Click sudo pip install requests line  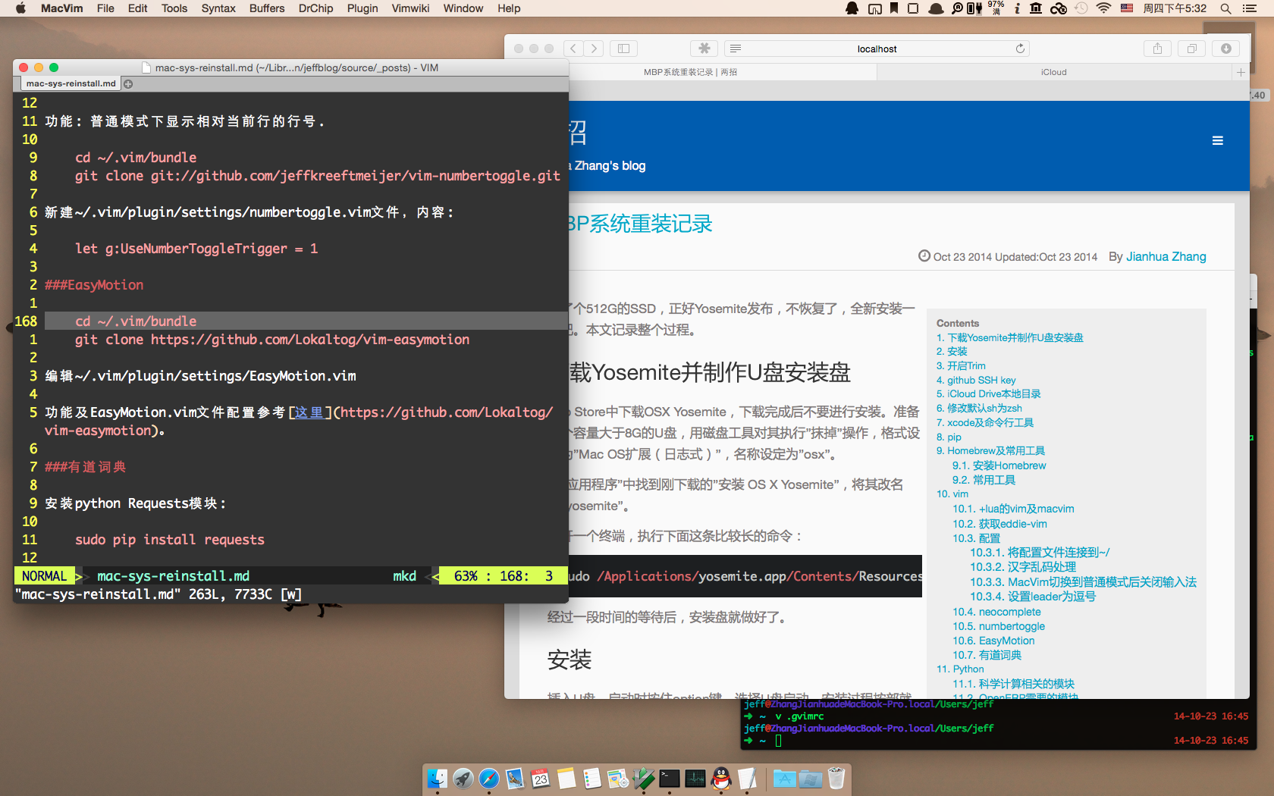170,540
